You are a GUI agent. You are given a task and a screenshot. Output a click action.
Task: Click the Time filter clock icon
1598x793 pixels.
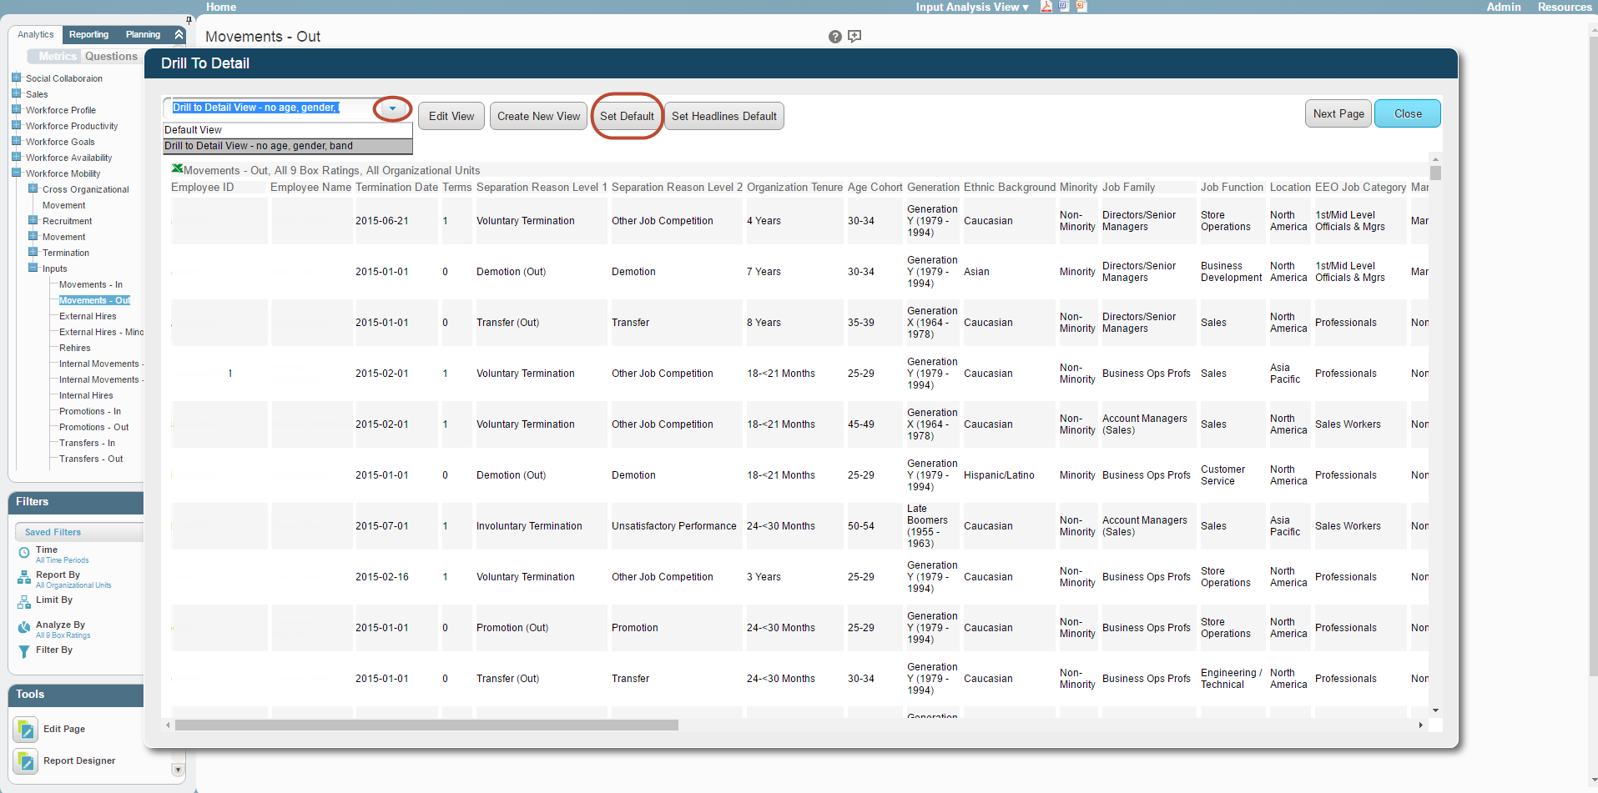tap(24, 553)
